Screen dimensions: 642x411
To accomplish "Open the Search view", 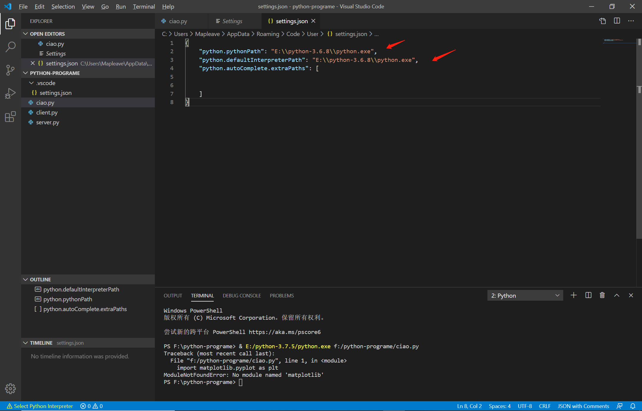I will 11,47.
